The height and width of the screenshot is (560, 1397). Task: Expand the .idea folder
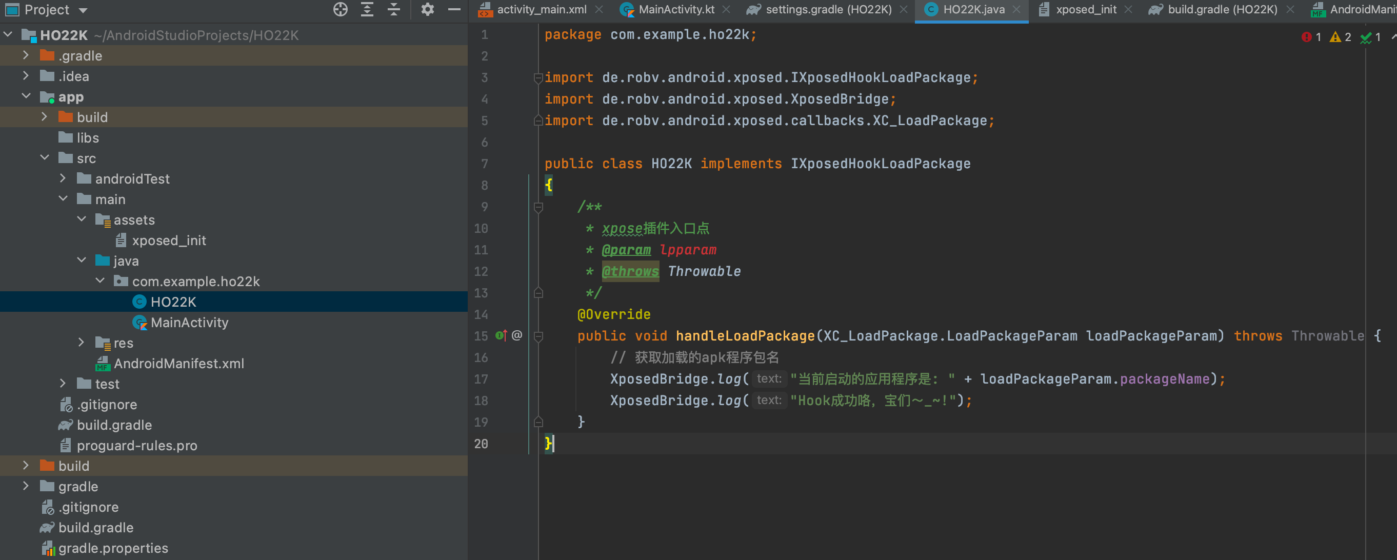[x=26, y=75]
